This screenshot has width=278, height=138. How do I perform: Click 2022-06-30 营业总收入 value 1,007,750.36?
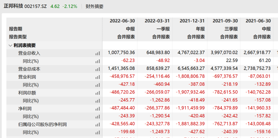click(121, 53)
